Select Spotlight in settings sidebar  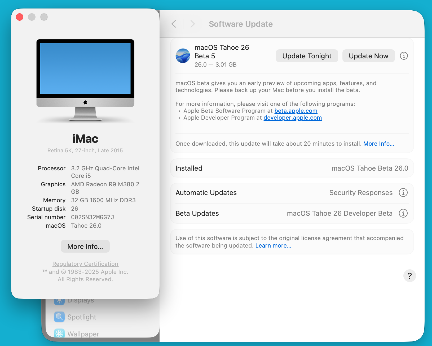coord(82,317)
